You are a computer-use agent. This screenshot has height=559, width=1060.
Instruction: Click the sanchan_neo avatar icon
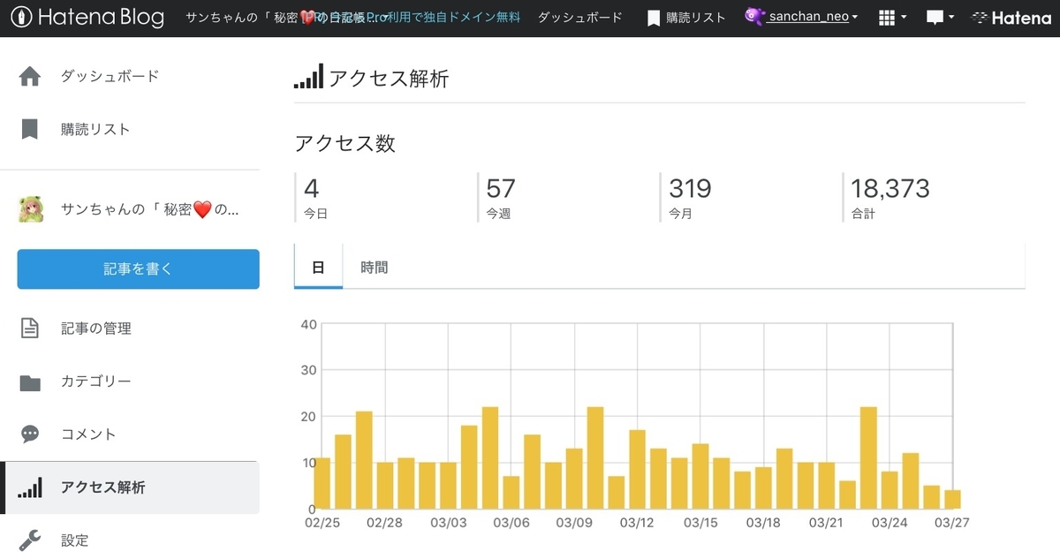click(x=754, y=17)
